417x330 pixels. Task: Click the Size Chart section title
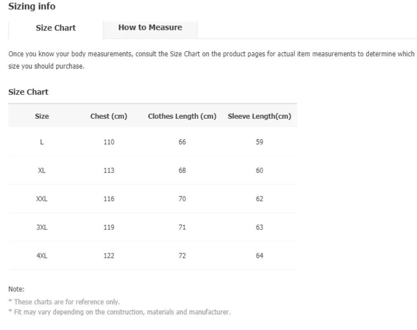point(28,92)
